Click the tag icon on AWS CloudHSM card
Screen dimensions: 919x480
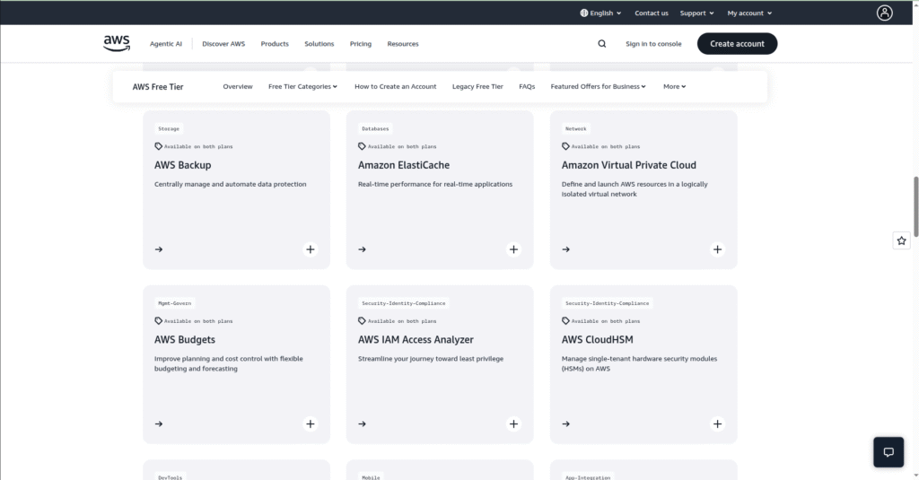565,321
